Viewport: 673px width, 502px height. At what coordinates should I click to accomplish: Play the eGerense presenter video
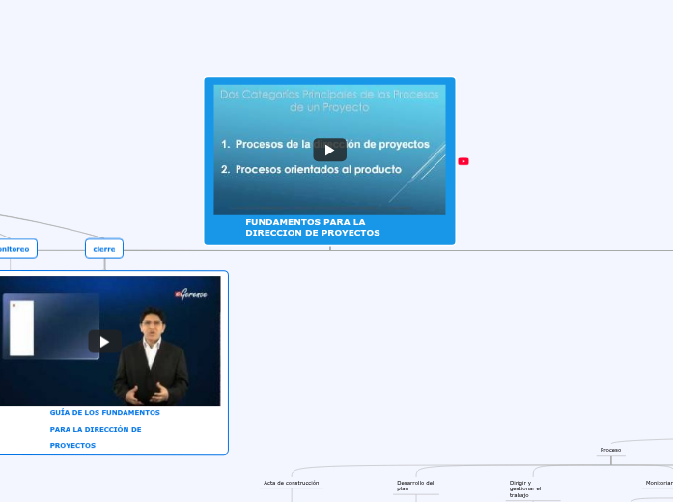pos(104,342)
